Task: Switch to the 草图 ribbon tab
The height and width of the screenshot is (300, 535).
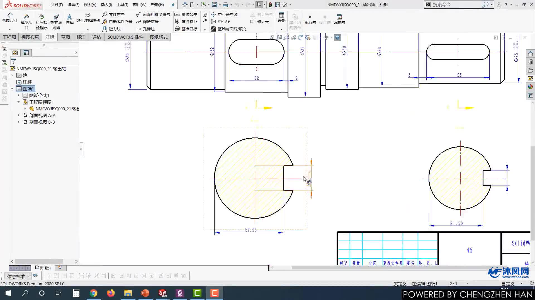Action: click(x=65, y=37)
